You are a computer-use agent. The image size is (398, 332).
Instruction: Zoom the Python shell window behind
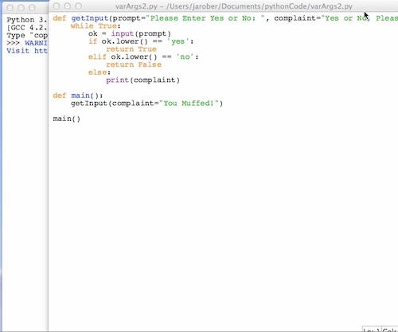(x=32, y=8)
